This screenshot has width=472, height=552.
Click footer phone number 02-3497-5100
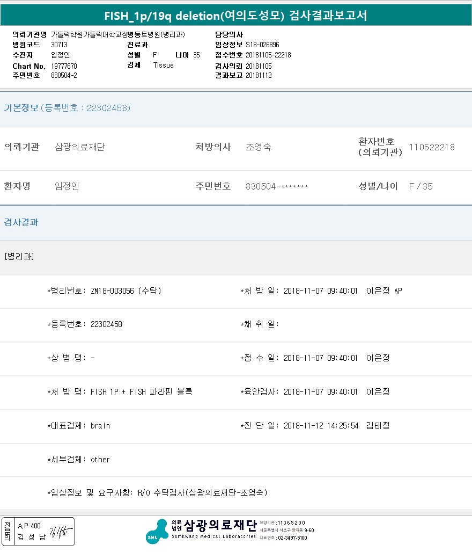pos(292,538)
